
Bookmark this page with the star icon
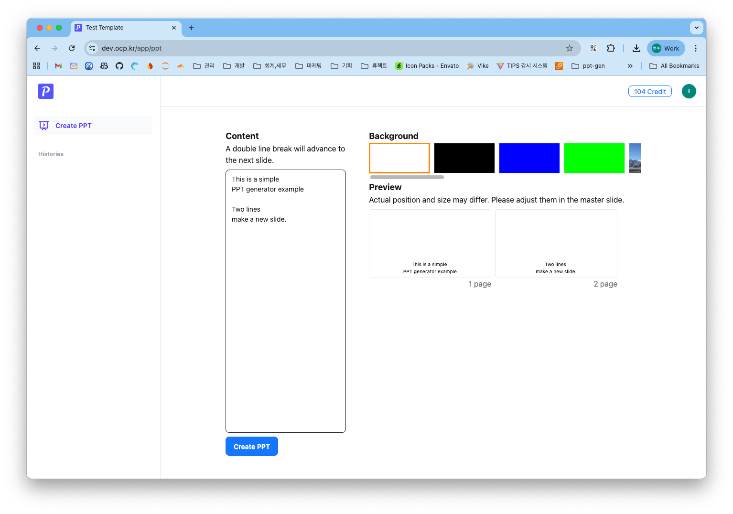tap(569, 48)
